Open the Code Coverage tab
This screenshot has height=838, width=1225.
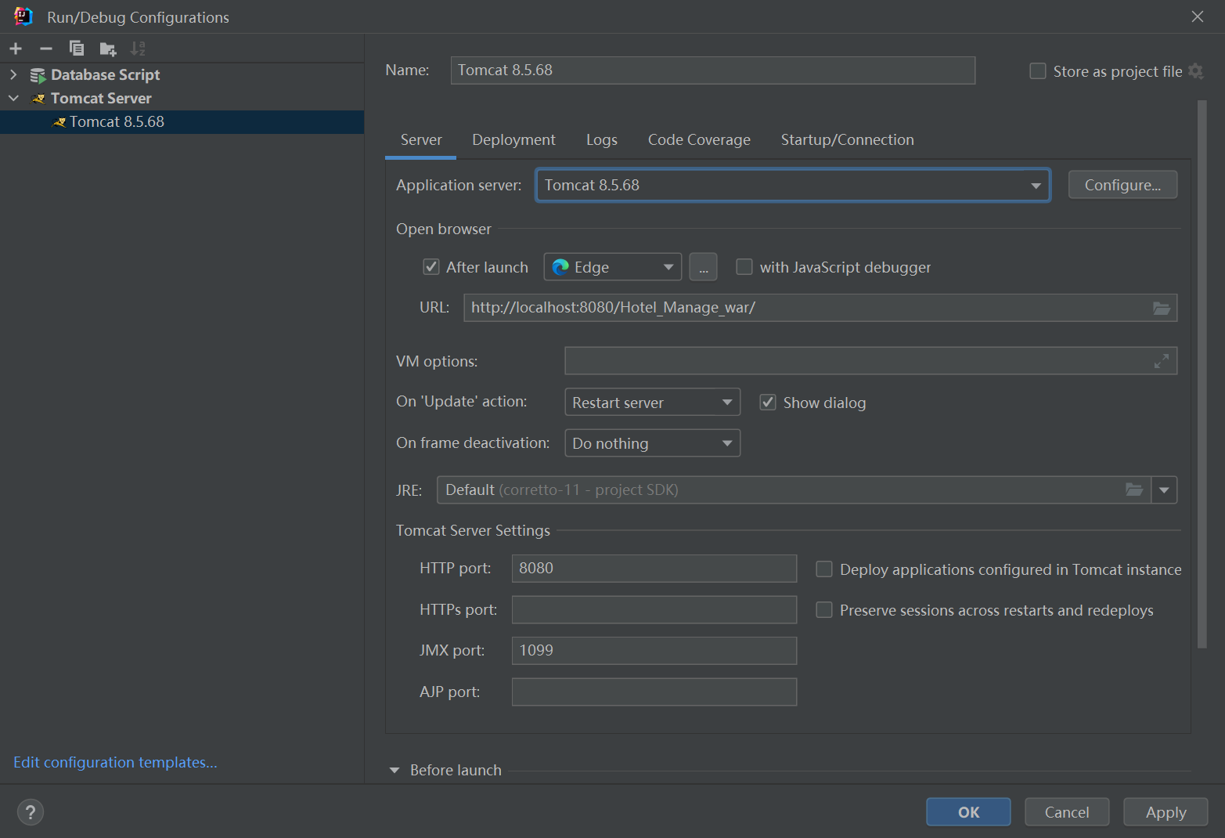pos(699,140)
